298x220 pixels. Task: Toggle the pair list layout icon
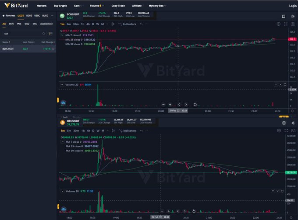click(x=50, y=34)
